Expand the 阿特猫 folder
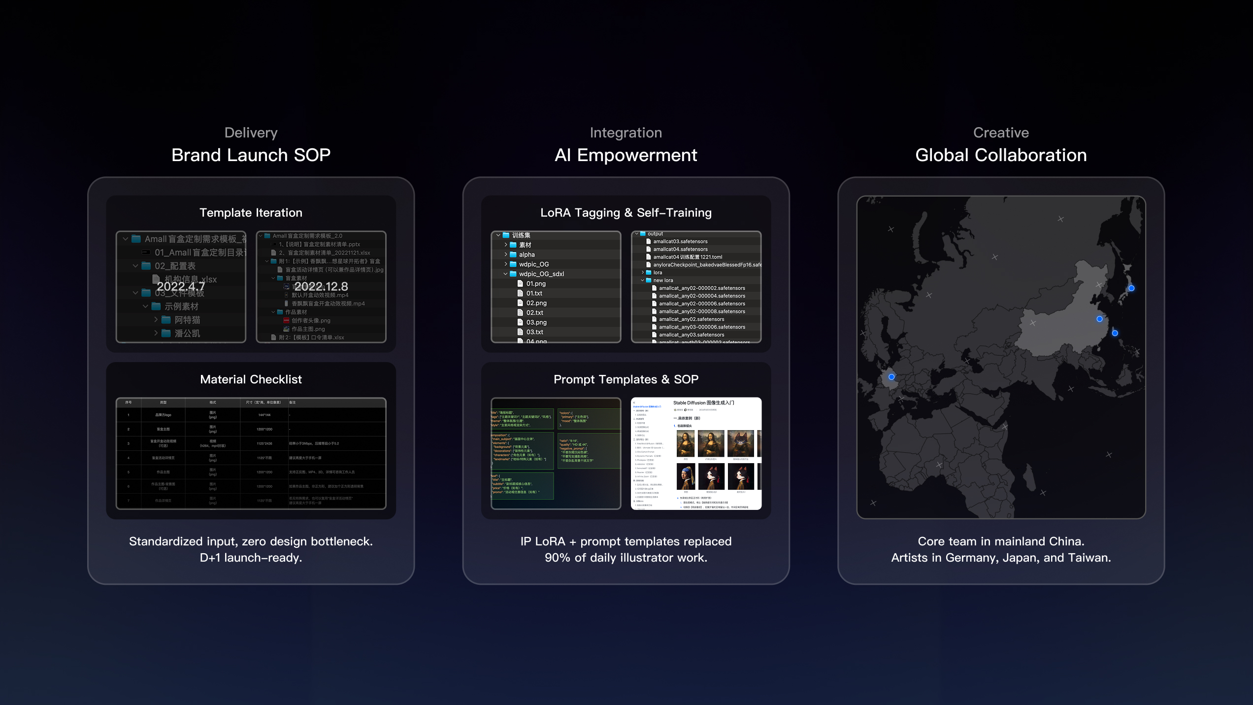The image size is (1253, 705). click(156, 320)
